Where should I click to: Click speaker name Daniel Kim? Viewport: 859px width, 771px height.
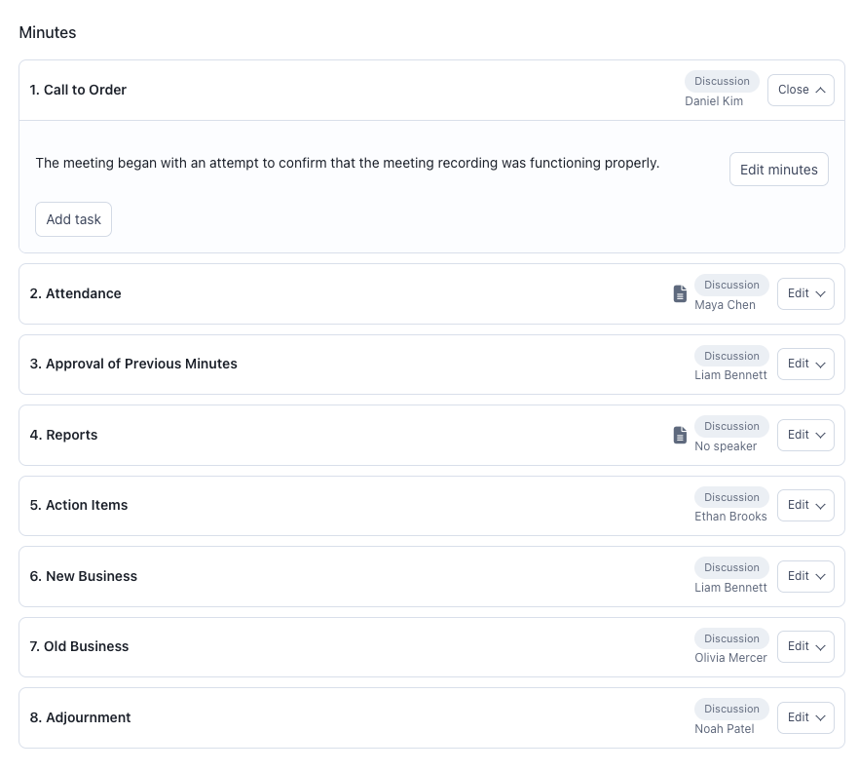click(x=714, y=101)
